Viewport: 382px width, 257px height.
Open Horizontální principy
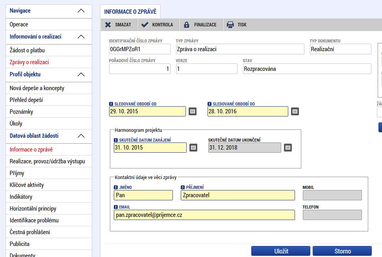click(x=49, y=209)
